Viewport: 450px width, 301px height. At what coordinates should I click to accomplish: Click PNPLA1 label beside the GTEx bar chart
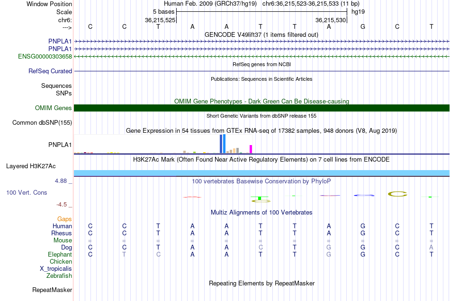click(x=60, y=145)
